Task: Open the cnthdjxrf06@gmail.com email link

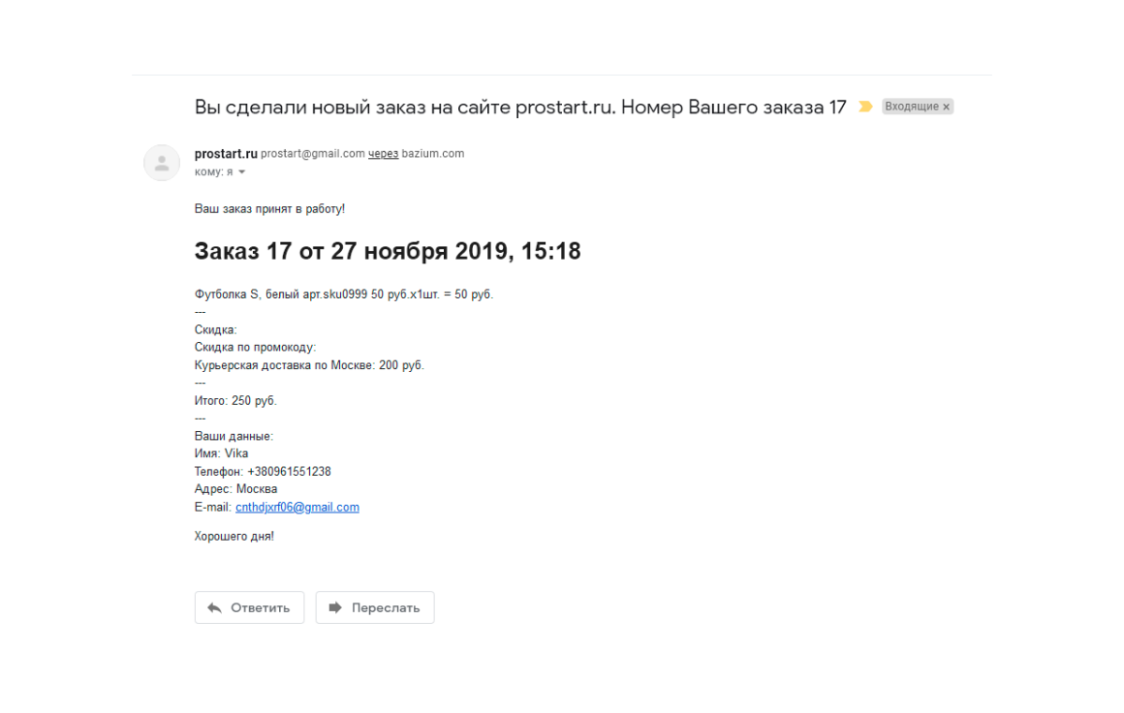Action: 297,507
